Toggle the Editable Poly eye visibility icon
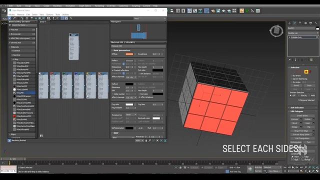 click(317, 37)
